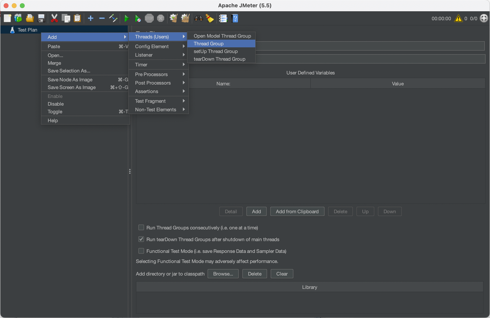
Task: Click the New test plan icon
Action: (x=7, y=18)
